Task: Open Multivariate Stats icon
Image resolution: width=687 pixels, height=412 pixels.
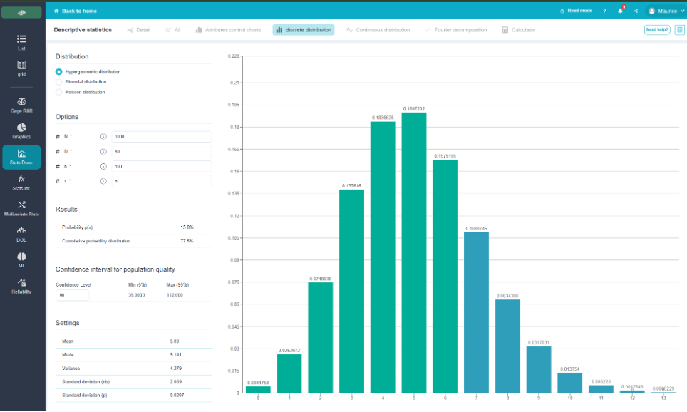Action: [21, 205]
